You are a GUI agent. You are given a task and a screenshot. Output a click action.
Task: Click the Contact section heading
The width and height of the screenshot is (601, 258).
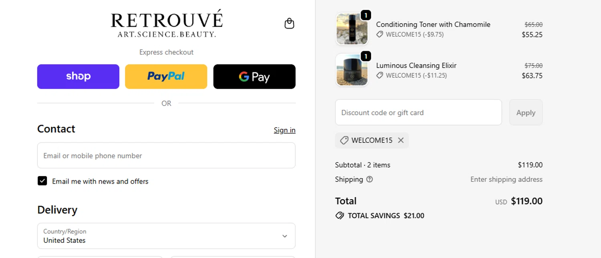click(x=56, y=129)
